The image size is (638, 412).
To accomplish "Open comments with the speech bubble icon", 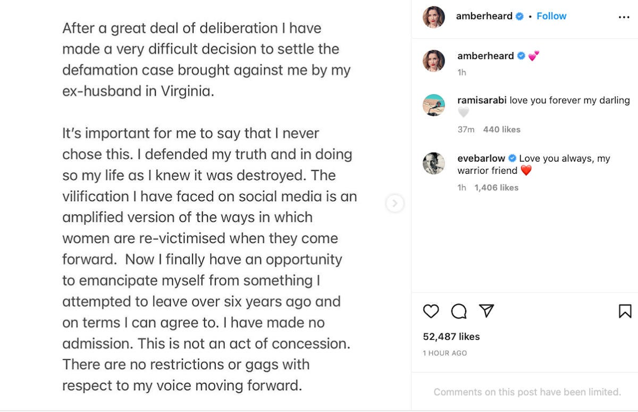I will point(458,312).
